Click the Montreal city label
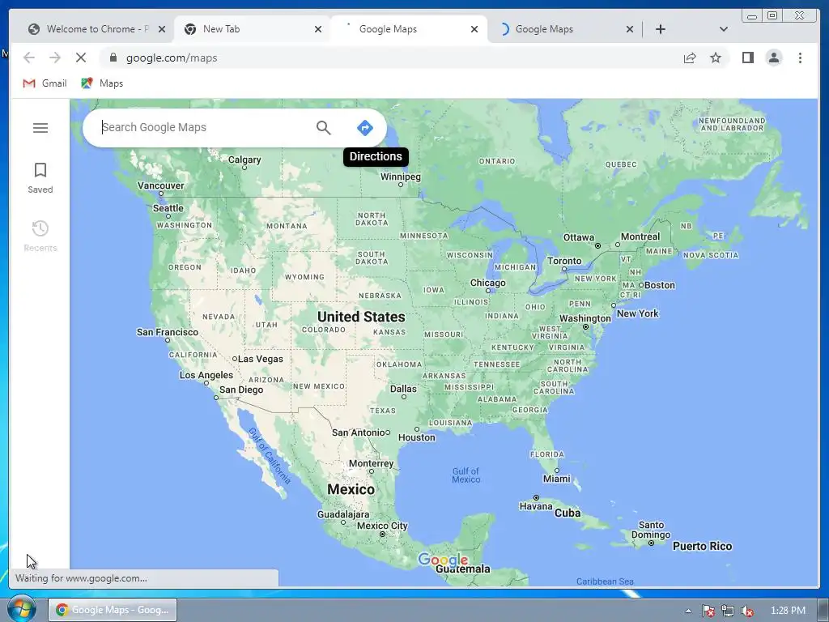Image resolution: width=829 pixels, height=622 pixels. [640, 236]
